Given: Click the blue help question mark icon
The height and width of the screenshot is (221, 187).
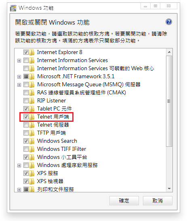Looking at the screenshot, I should coord(169,22).
